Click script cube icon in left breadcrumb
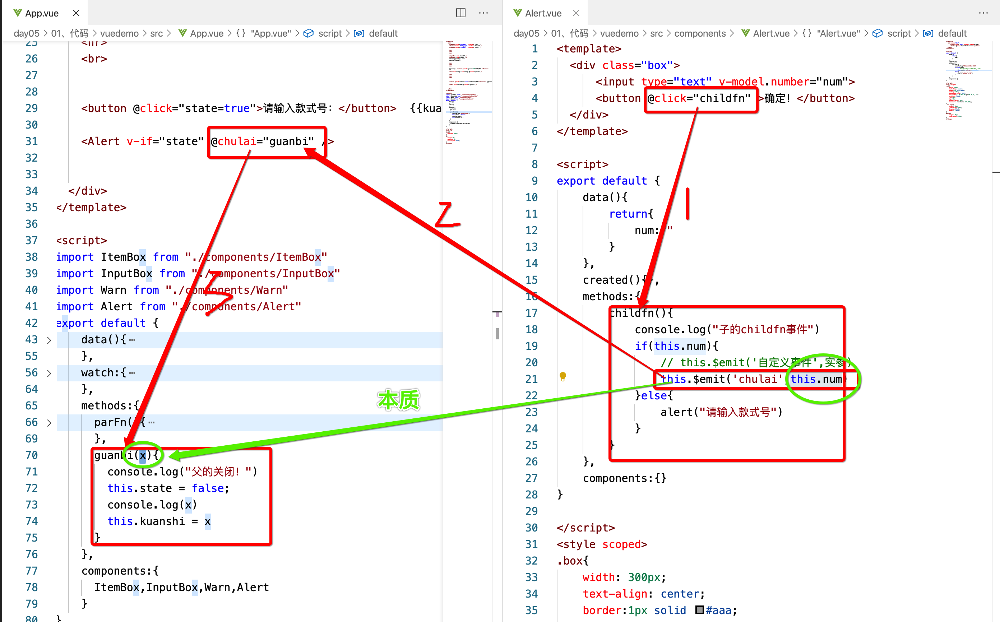Screen dimensions: 1000x622 coord(308,33)
